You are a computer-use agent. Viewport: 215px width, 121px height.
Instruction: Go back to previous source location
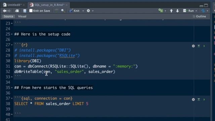click(x=4, y=11)
